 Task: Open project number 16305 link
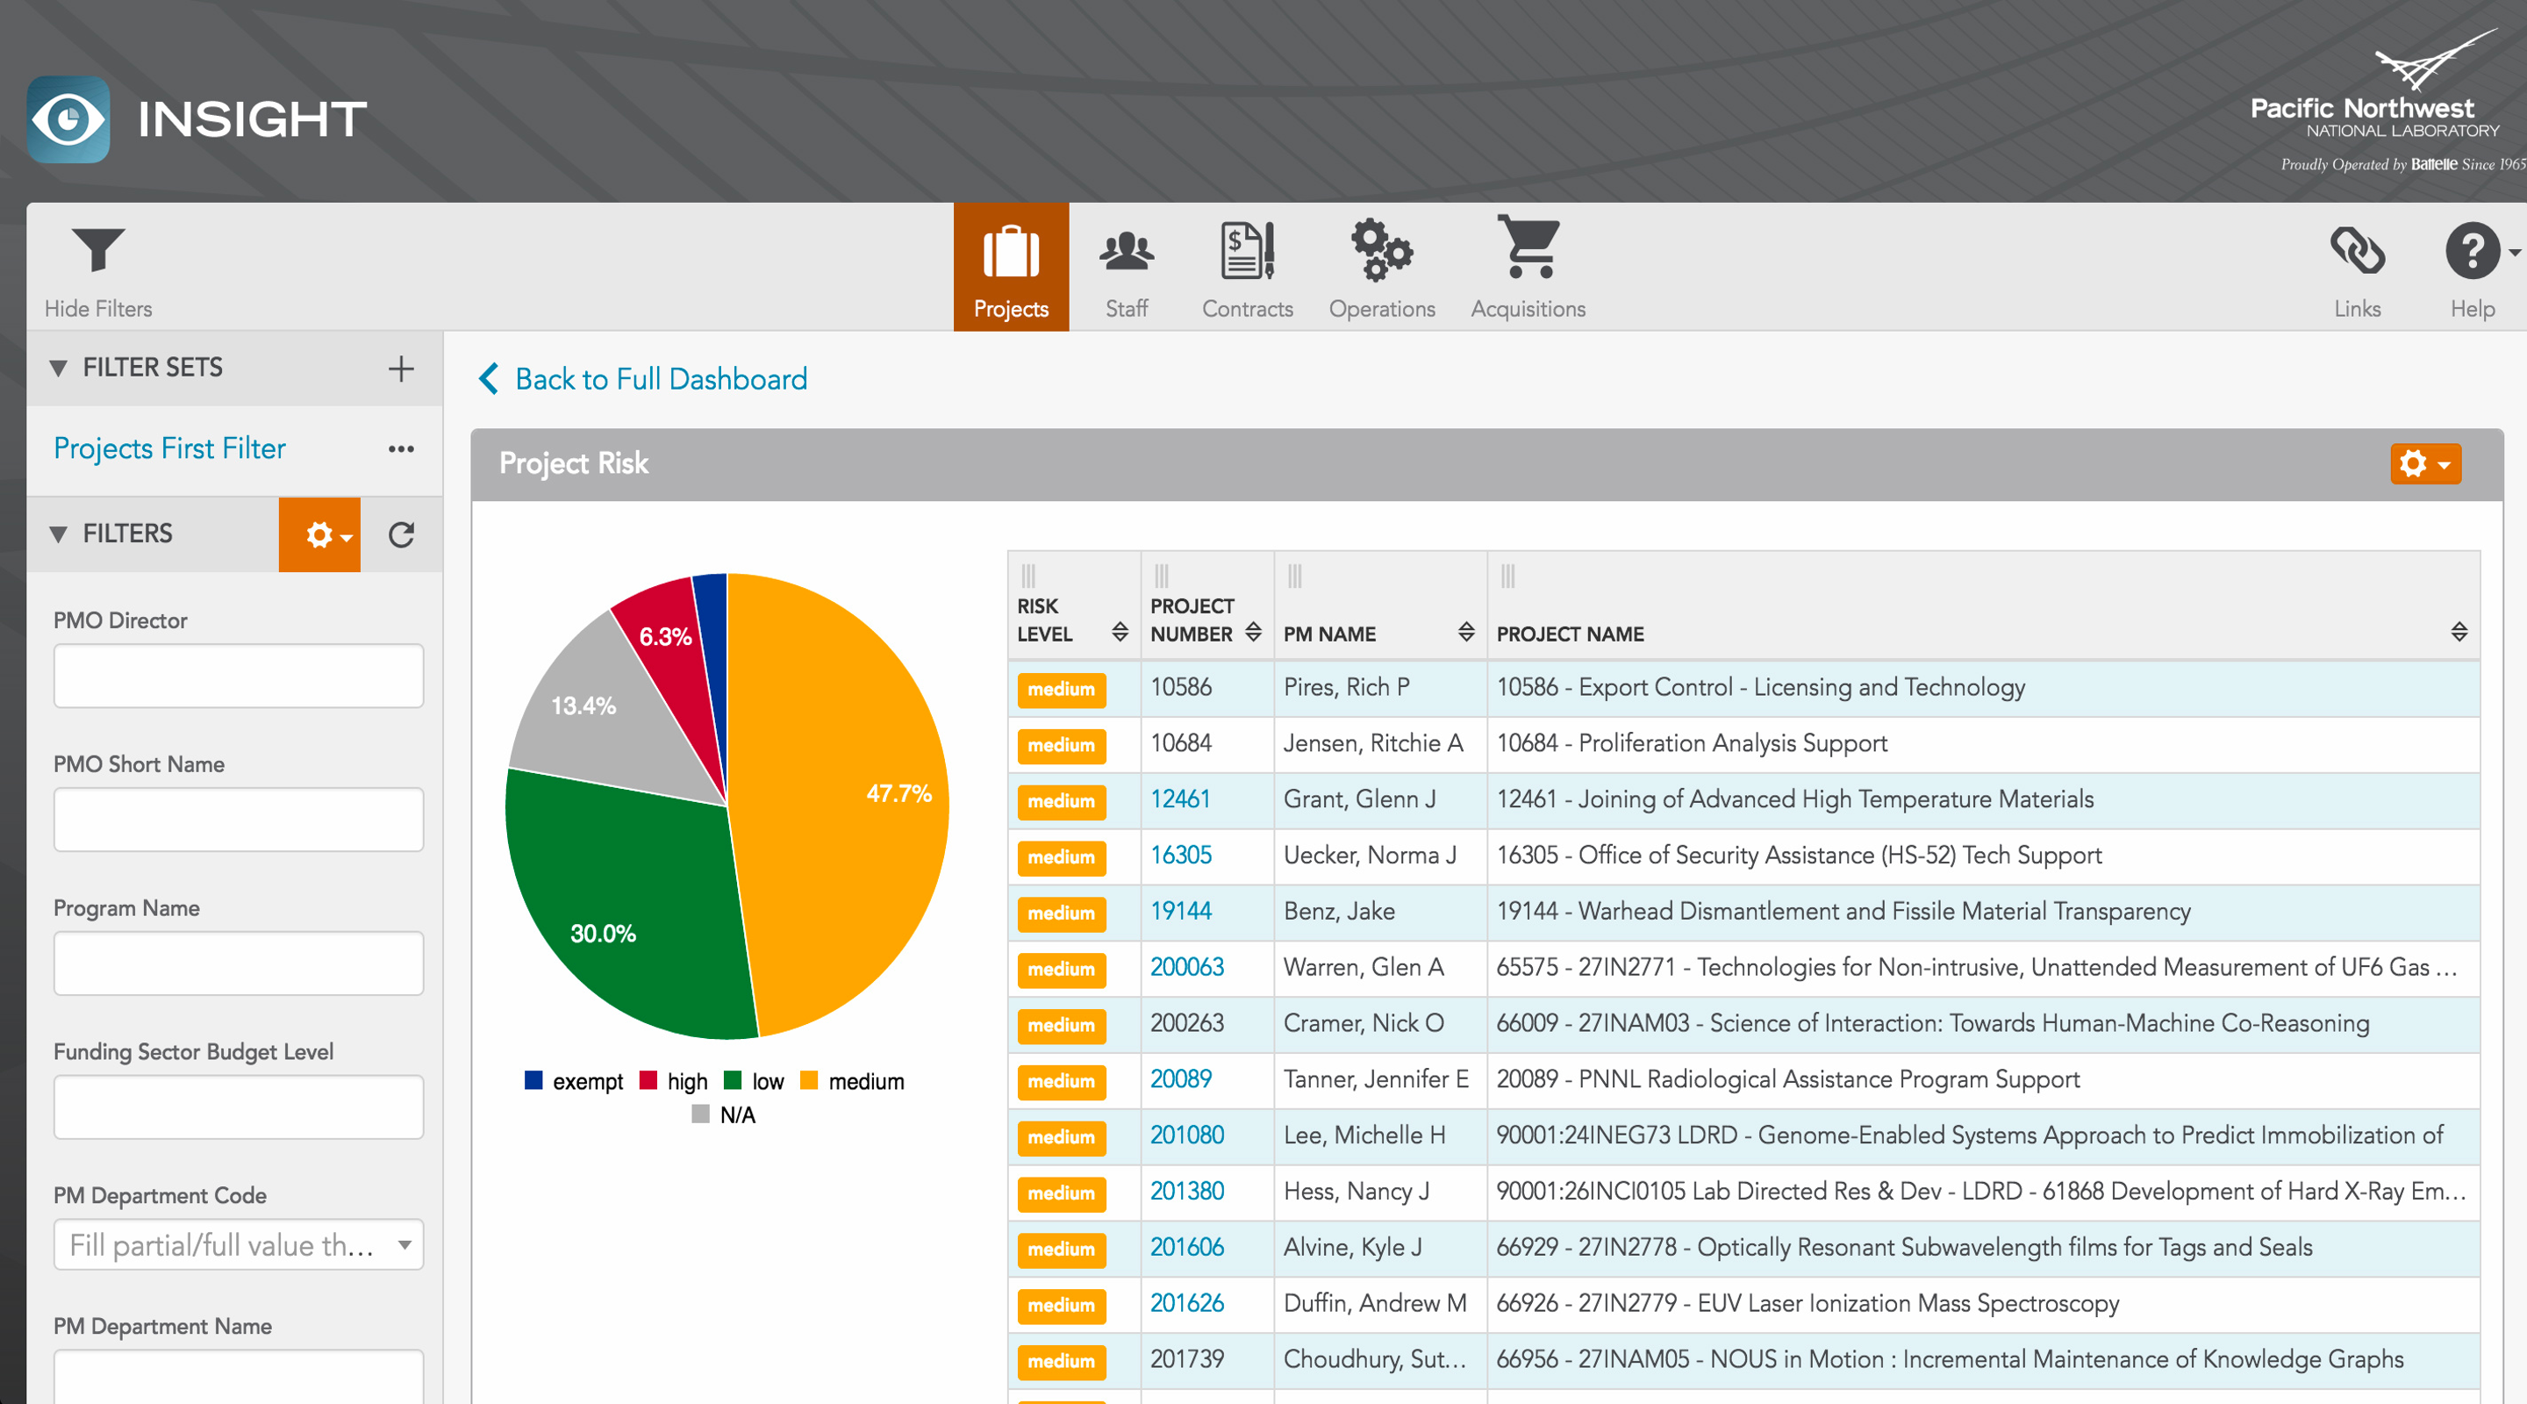tap(1181, 855)
